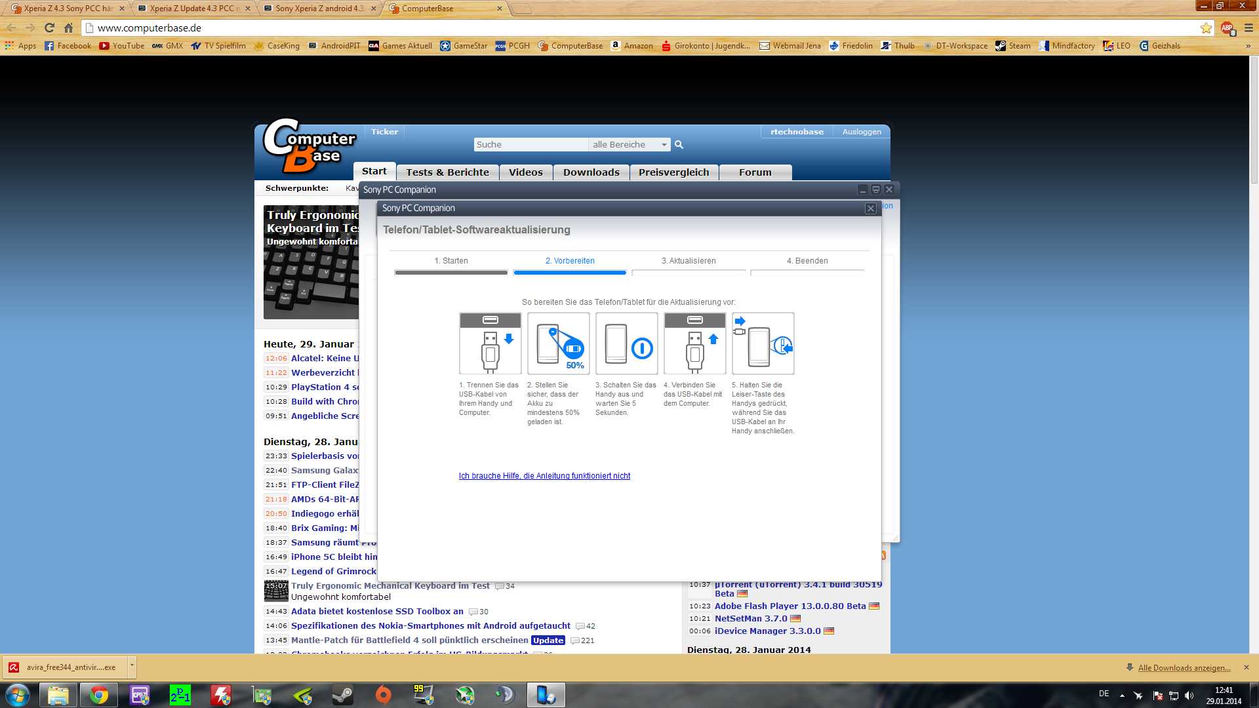This screenshot has height=708, width=1259.
Task: Open the avira download item arrow menu
Action: pos(132,666)
